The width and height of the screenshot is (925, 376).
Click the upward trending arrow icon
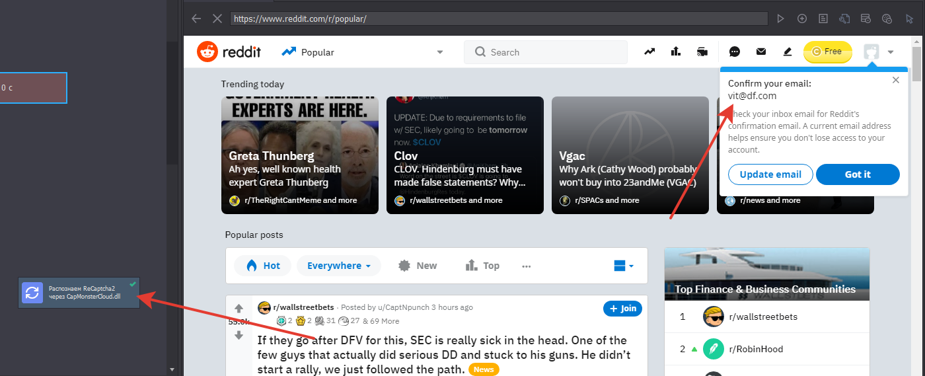pos(650,52)
